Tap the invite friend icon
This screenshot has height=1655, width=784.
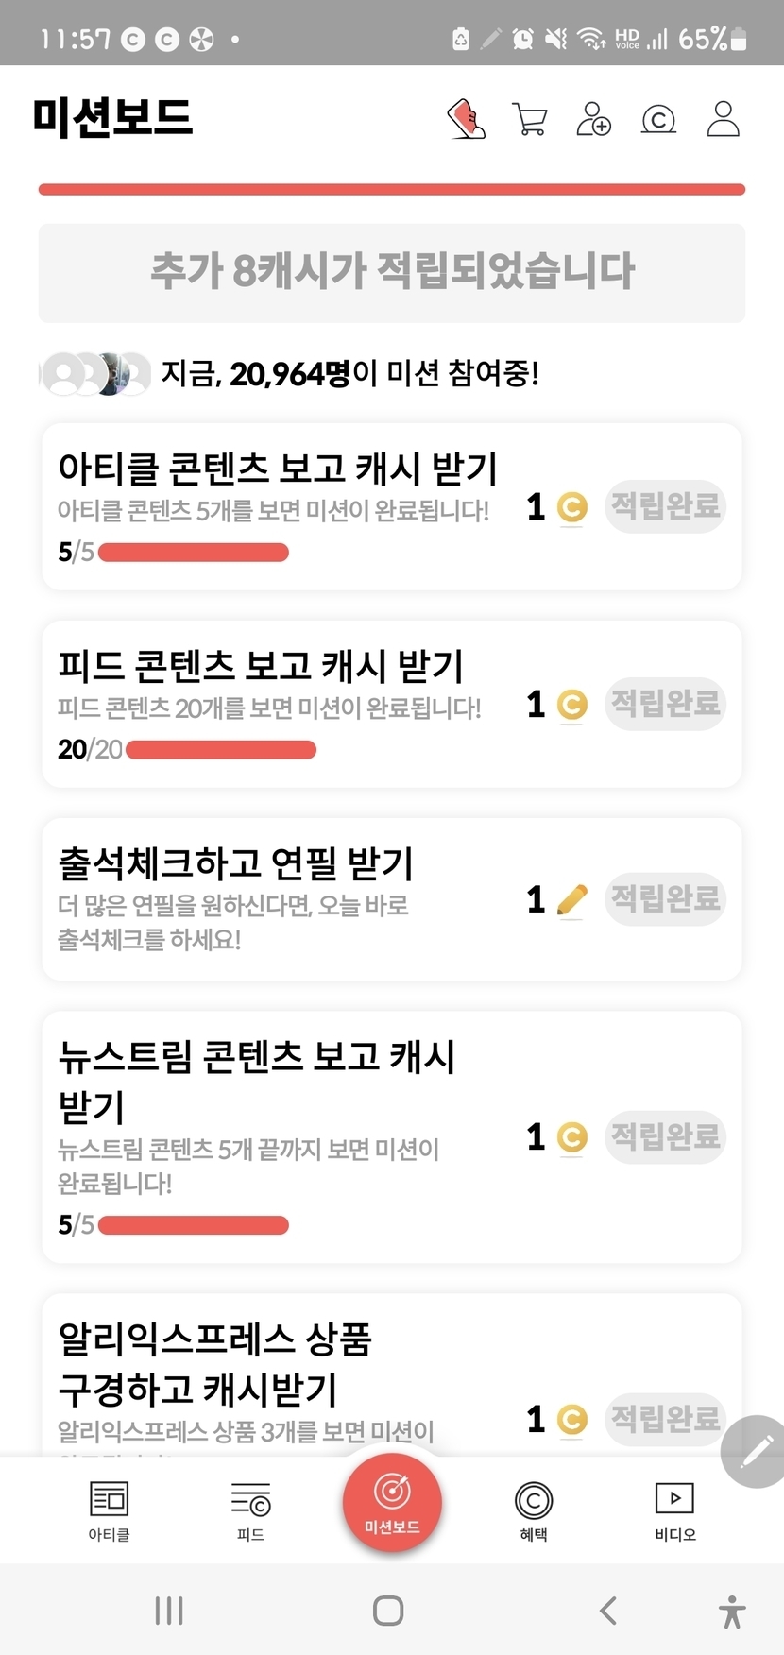[x=593, y=120]
